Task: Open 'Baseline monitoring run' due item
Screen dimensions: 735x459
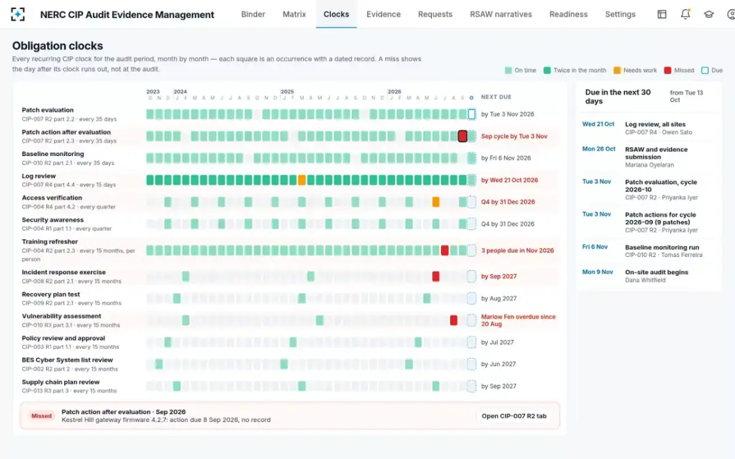Action: pyautogui.click(x=648, y=251)
